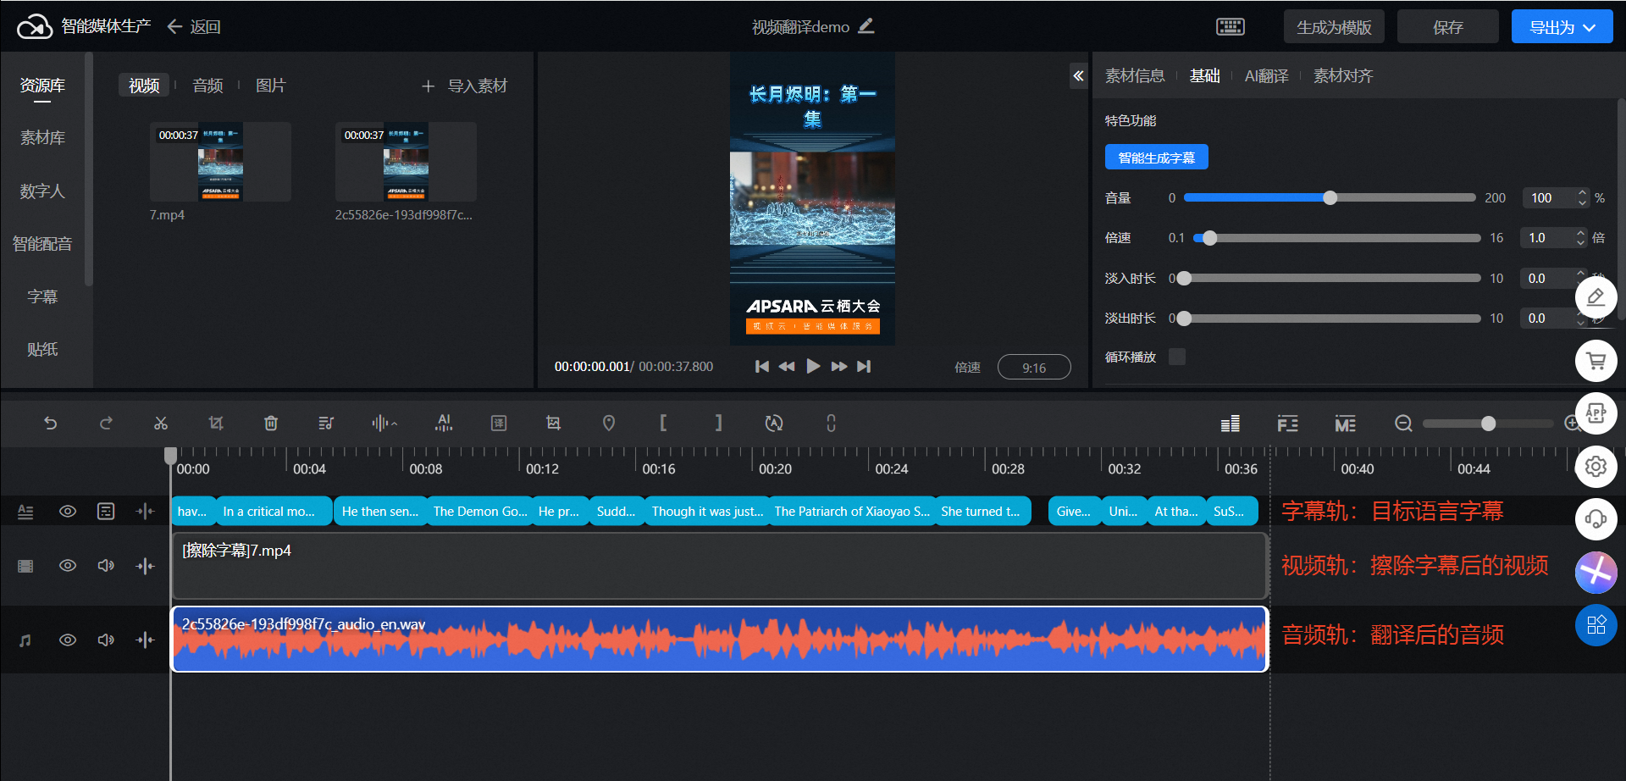This screenshot has height=781, width=1626.
Task: Open 数字人 in the left sidebar
Action: coord(42,191)
